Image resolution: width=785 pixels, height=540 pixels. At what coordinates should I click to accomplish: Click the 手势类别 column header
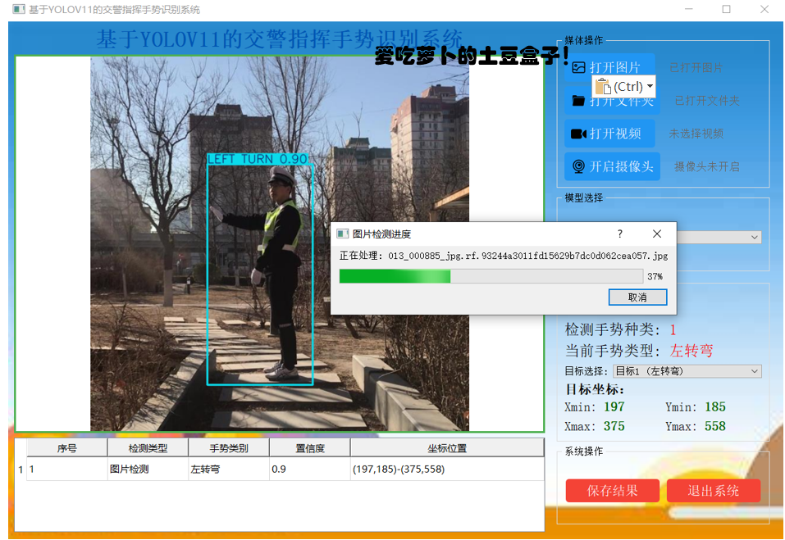[229, 448]
